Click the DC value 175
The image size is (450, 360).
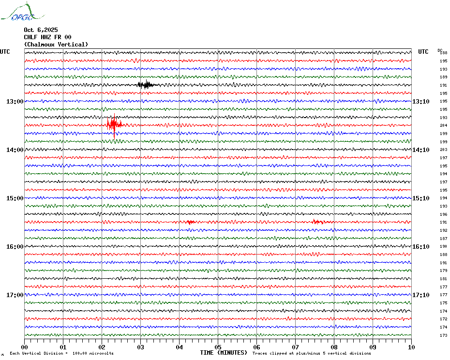tap(444, 303)
